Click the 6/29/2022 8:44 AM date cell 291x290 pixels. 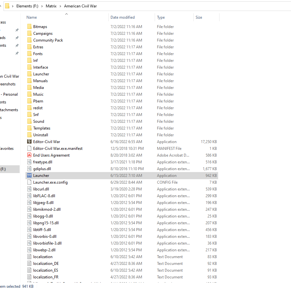click(126, 182)
